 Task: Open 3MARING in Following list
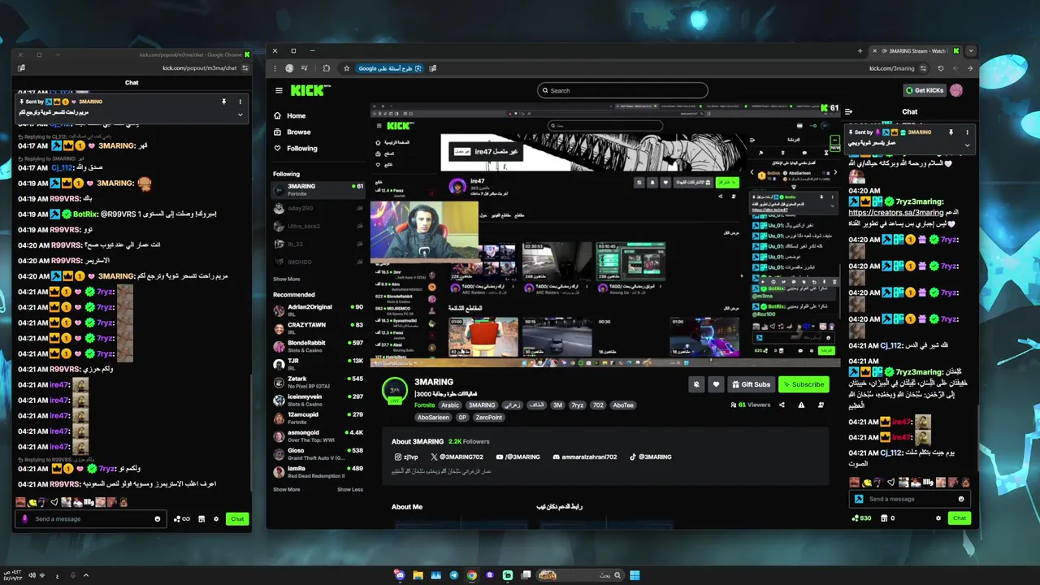[x=318, y=188]
